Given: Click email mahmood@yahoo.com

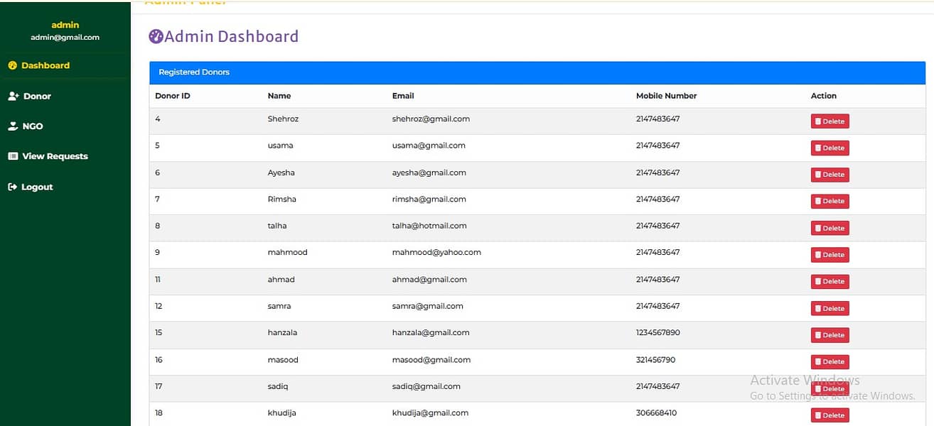Looking at the screenshot, I should (x=436, y=252).
